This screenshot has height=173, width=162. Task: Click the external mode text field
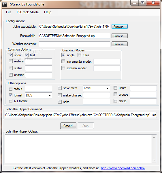coord(107,68)
